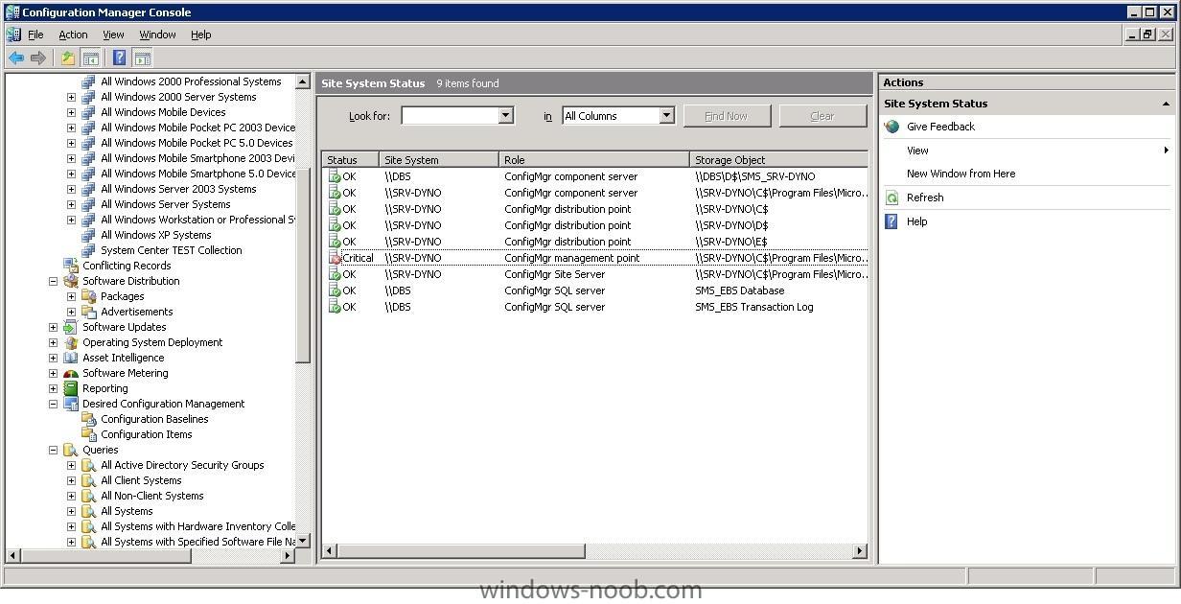Click the Give Feedback globe icon
This screenshot has width=1181, height=604.
click(x=892, y=127)
